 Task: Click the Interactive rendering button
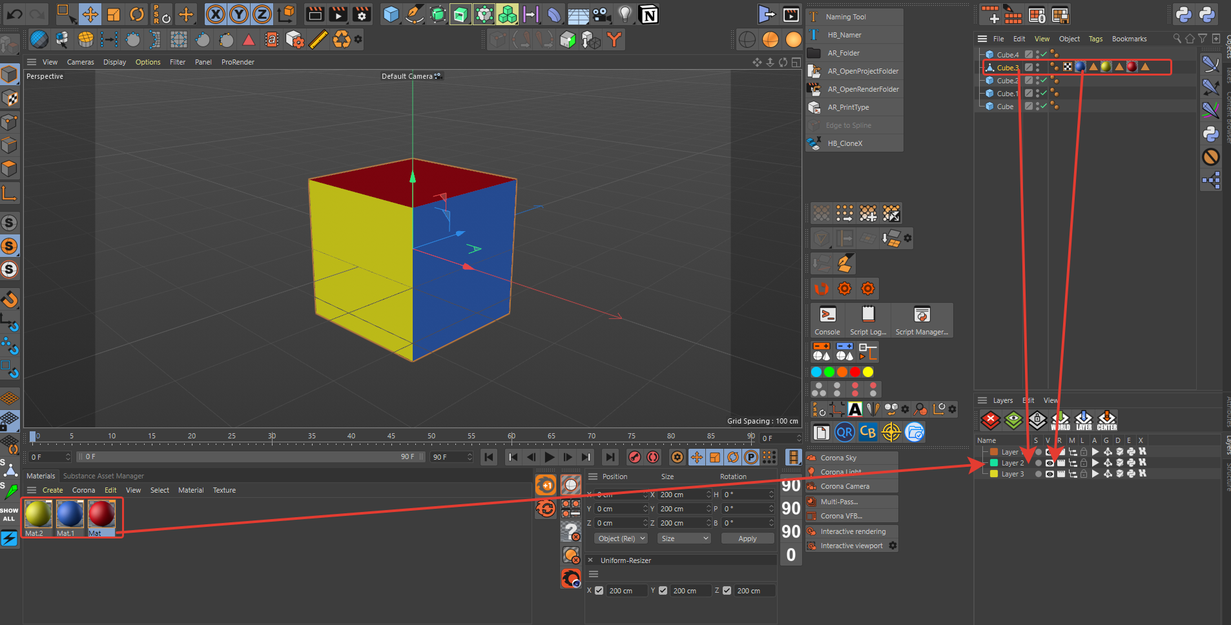[x=852, y=531]
